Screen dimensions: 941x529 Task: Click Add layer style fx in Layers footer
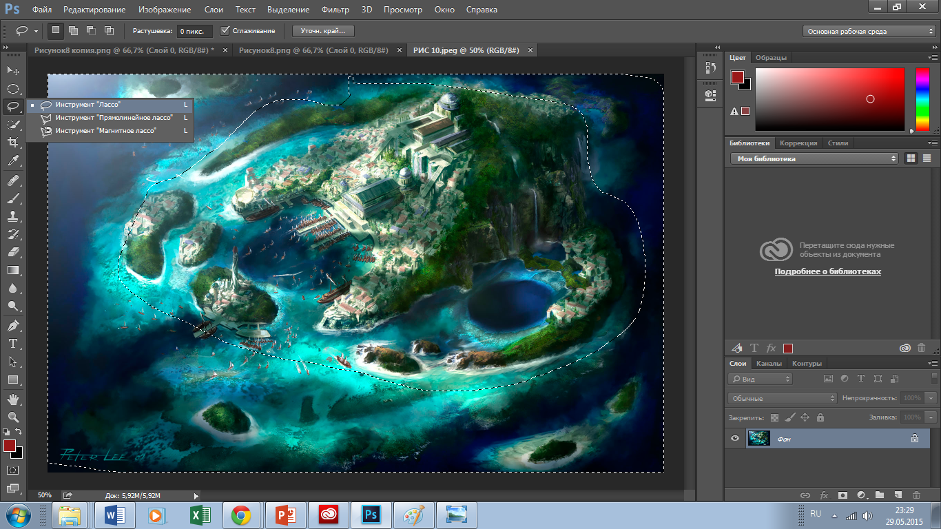[x=824, y=495]
